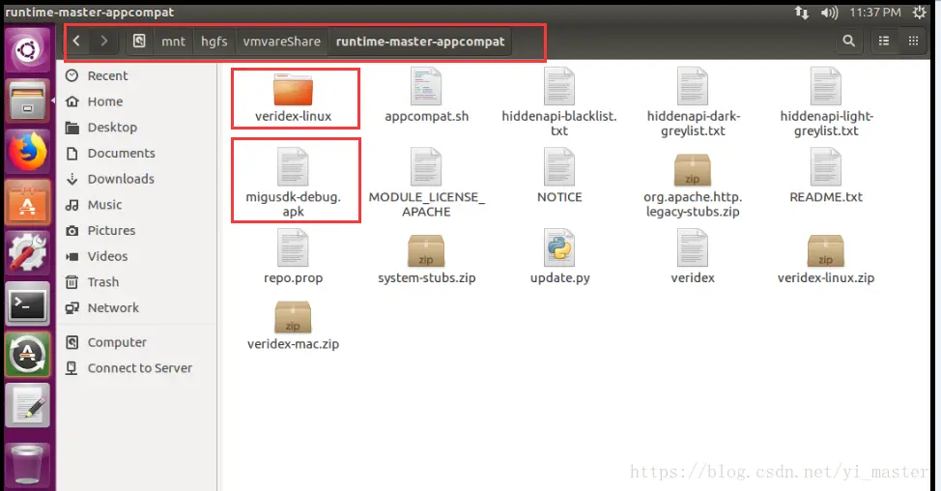Image resolution: width=941 pixels, height=491 pixels.
Task: Select the migusdk-debug.apk file
Action: (x=293, y=183)
